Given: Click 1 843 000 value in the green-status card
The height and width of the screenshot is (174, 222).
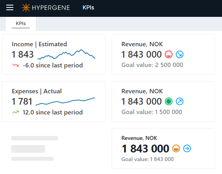Looking at the screenshot, I should (x=142, y=101).
